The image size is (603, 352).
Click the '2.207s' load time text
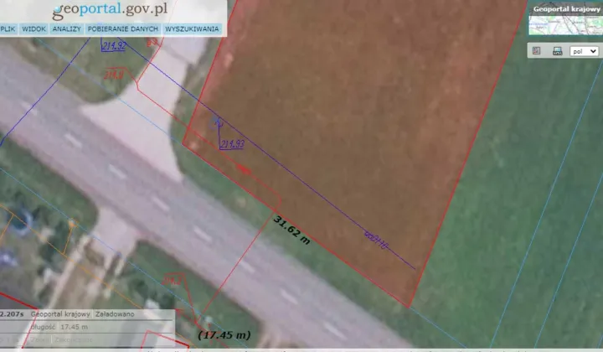coord(12,314)
